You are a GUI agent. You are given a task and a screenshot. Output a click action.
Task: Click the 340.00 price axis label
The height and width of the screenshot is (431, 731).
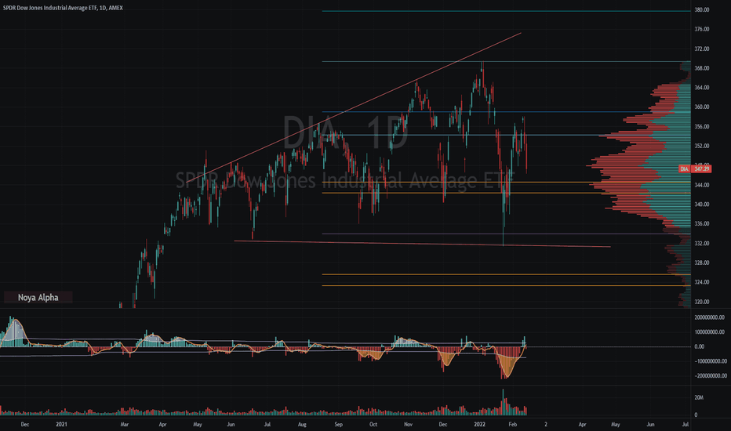[x=702, y=204]
